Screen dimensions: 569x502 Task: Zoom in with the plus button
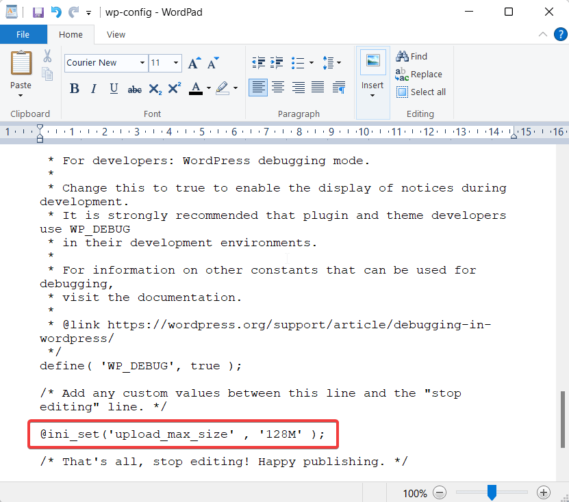tap(544, 493)
